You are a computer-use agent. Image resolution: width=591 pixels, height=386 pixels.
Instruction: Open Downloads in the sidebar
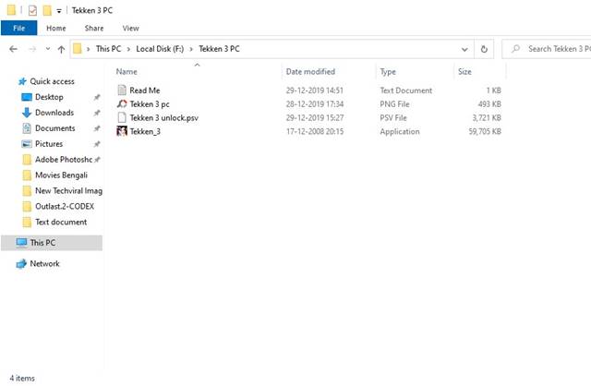point(54,113)
